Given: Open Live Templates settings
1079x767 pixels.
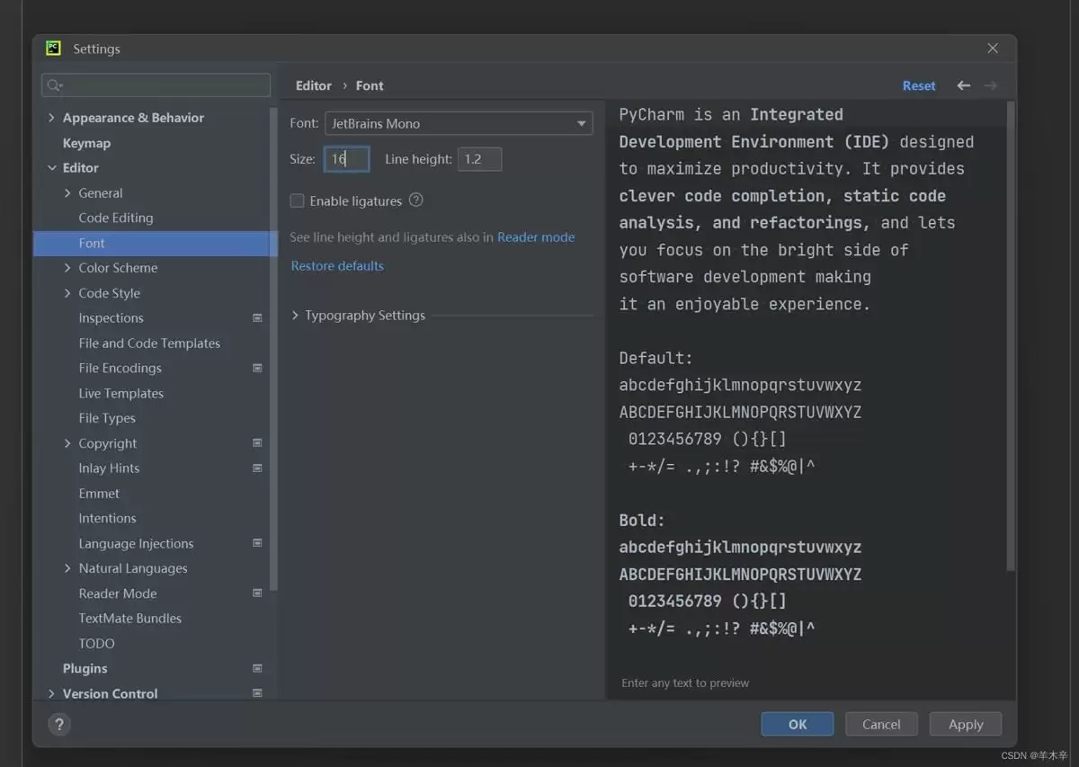Looking at the screenshot, I should pyautogui.click(x=120, y=393).
